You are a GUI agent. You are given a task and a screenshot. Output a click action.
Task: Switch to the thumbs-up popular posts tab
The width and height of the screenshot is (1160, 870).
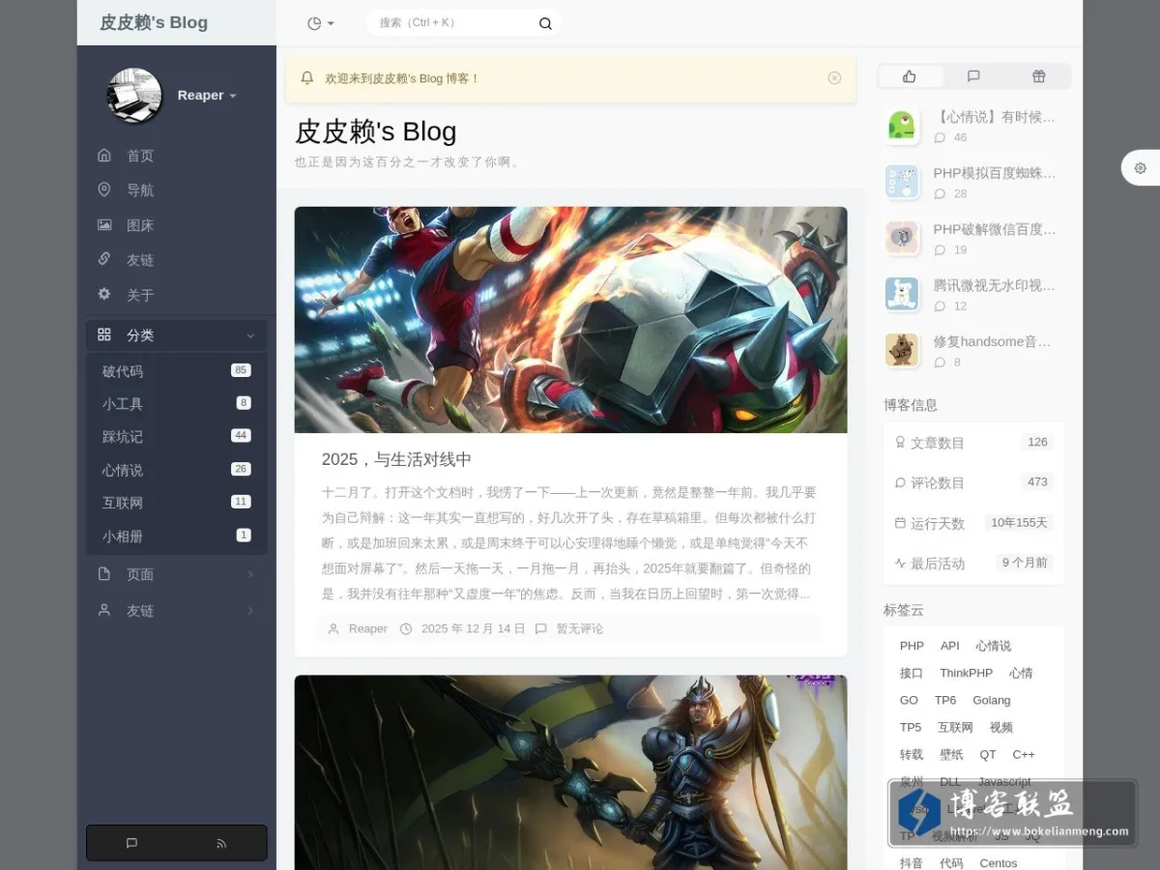point(909,76)
